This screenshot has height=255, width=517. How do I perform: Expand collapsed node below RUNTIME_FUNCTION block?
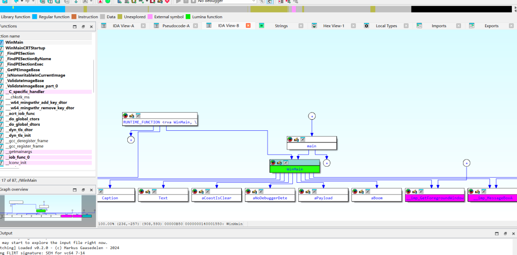point(131,140)
